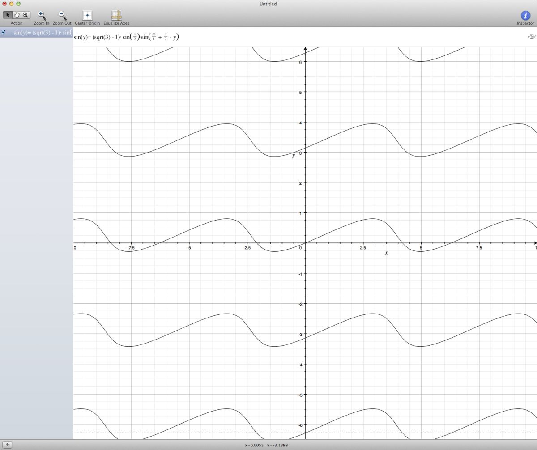Click the -3 tick label on y axis
Viewport: 537px width, 450px height.
pos(299,334)
